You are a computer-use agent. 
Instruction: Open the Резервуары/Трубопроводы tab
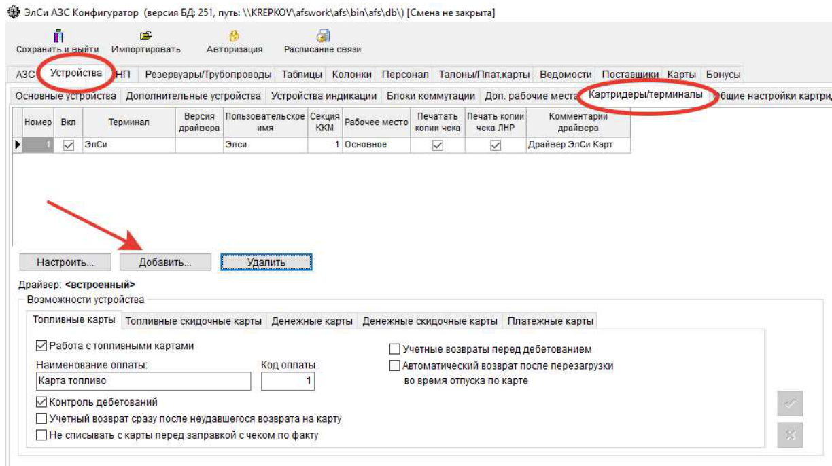(208, 74)
